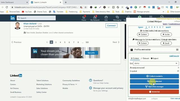Click Khan Asfand profile photo
180x101 pixels.
tap(17, 26)
